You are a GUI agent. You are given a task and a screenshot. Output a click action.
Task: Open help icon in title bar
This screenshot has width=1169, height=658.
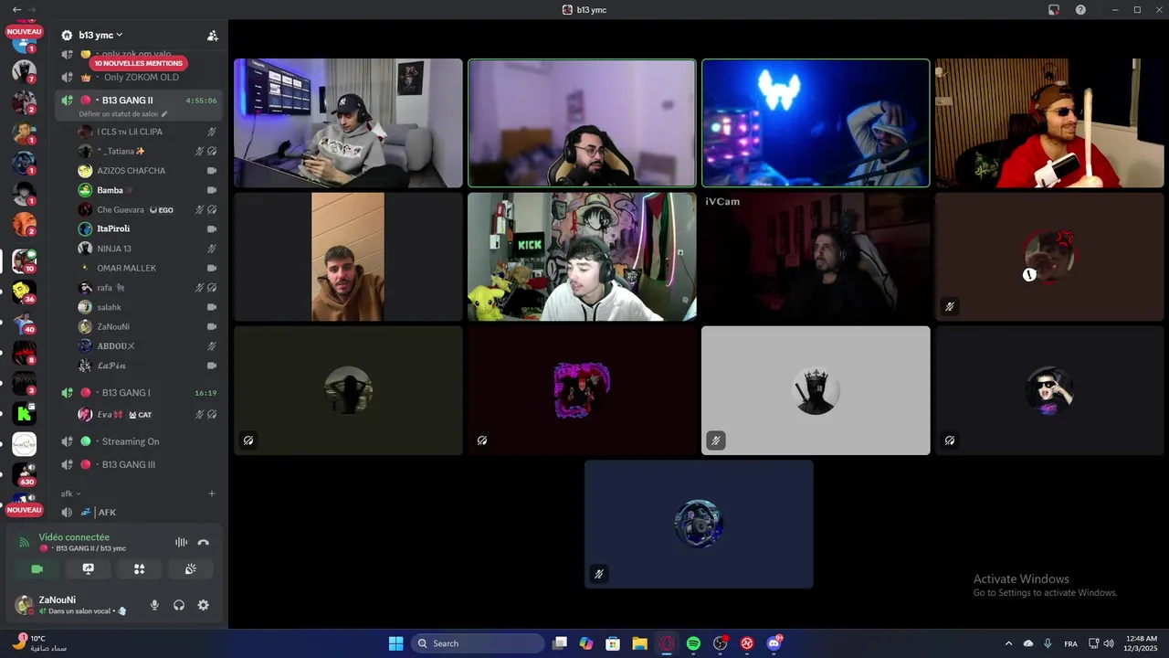(x=1080, y=9)
